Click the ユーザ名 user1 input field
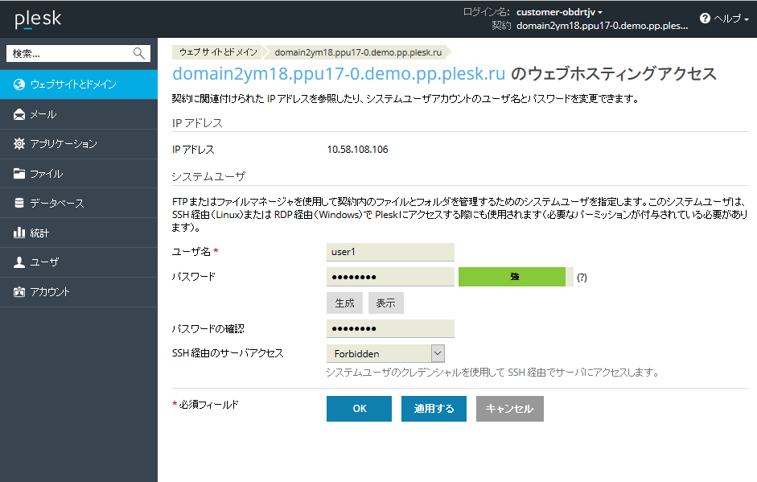This screenshot has width=757, height=482. (390, 252)
